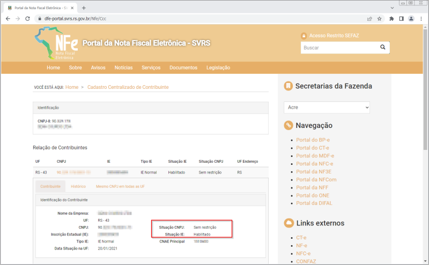The height and width of the screenshot is (265, 429).
Task: Click the Tipo IE column header
Action: pyautogui.click(x=146, y=162)
